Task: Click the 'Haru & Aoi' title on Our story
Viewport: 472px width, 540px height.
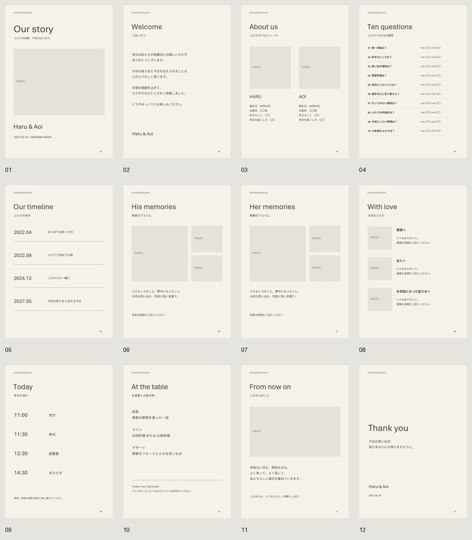Action: click(x=28, y=127)
